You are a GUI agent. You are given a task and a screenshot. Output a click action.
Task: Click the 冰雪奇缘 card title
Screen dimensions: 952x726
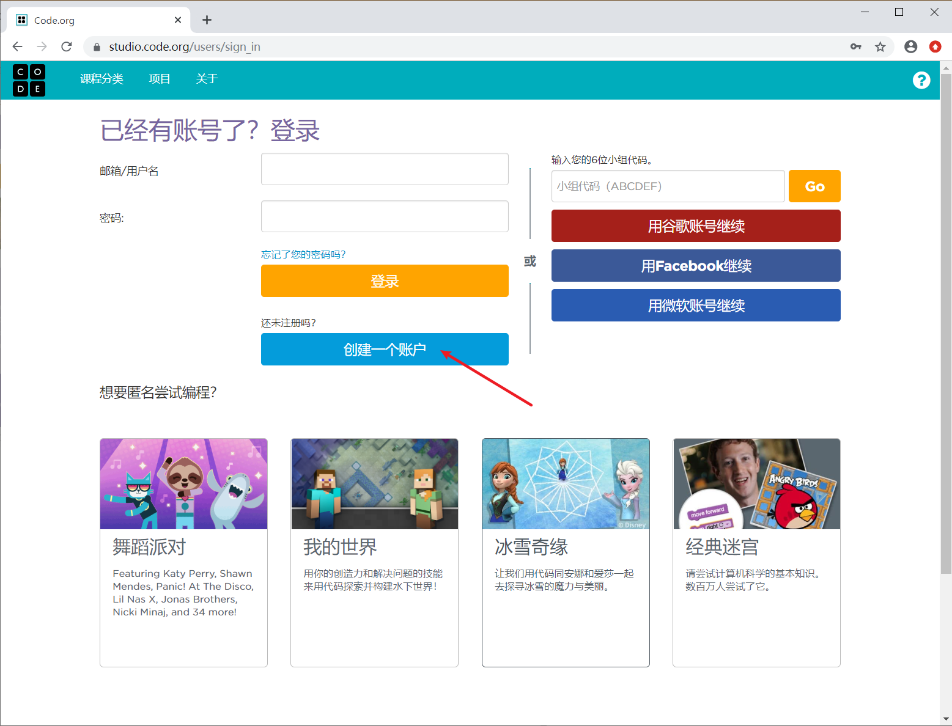coord(531,547)
